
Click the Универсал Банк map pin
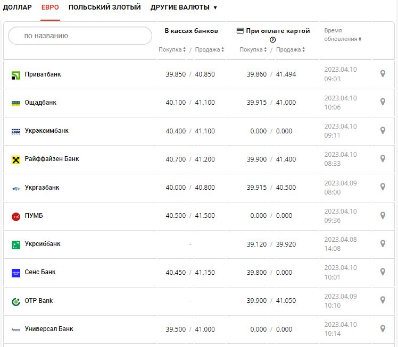click(382, 329)
